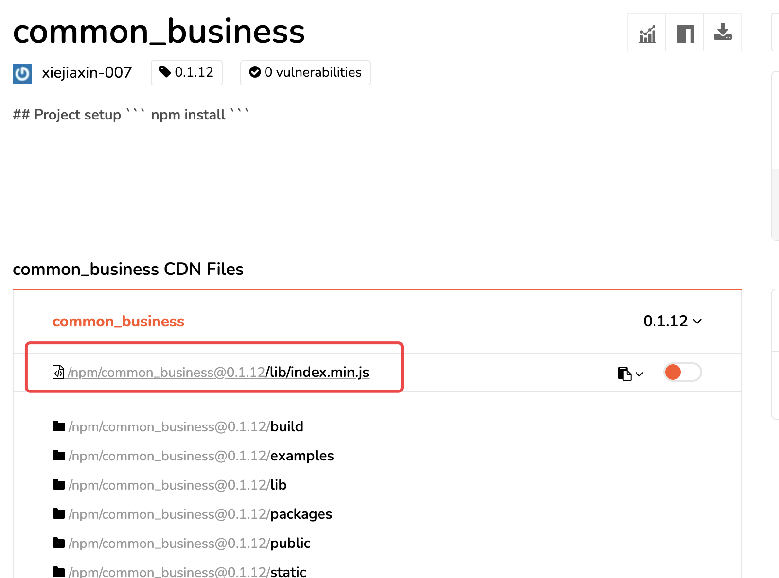Open the public folder

pyautogui.click(x=190, y=543)
